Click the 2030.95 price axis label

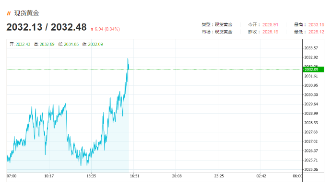pyautogui.click(x=311, y=85)
